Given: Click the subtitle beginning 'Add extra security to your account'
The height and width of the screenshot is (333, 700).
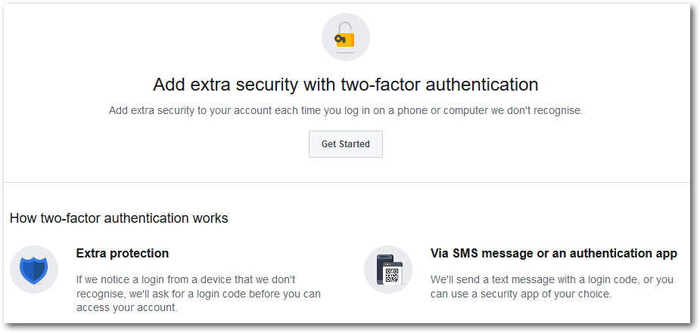Looking at the screenshot, I should coord(345,110).
